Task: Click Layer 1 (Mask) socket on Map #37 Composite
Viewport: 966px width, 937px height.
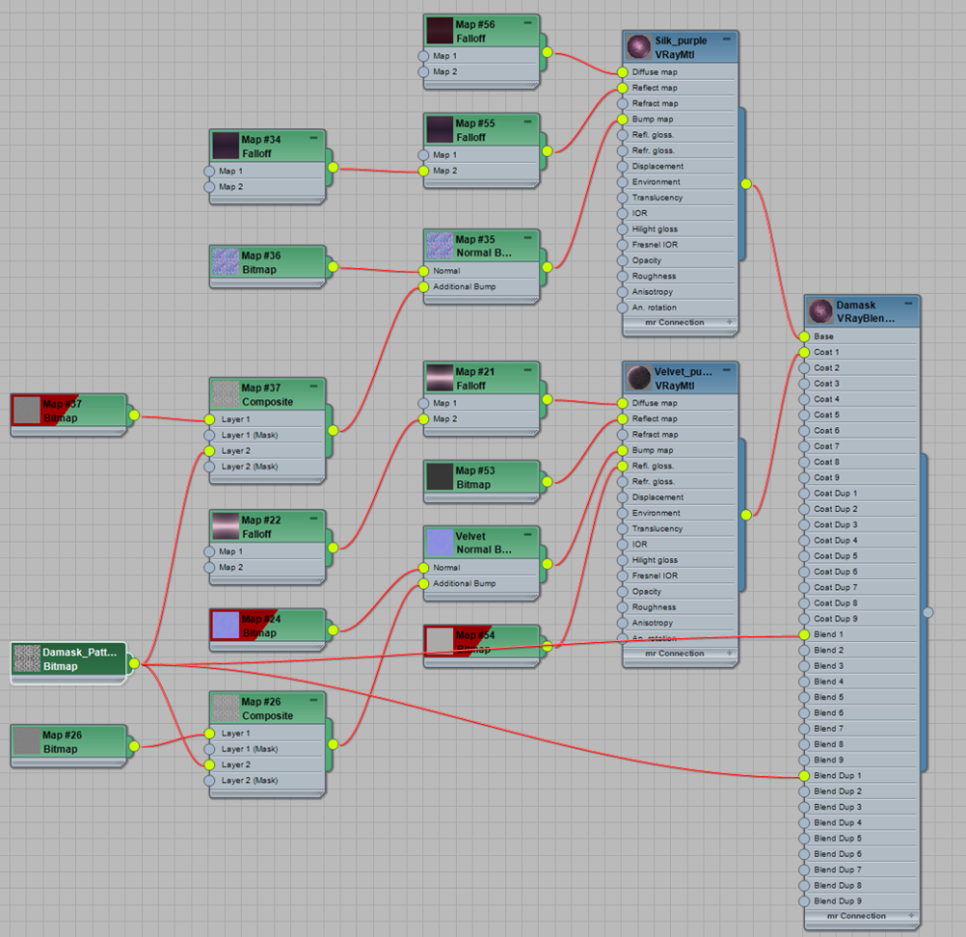Action: click(x=209, y=435)
